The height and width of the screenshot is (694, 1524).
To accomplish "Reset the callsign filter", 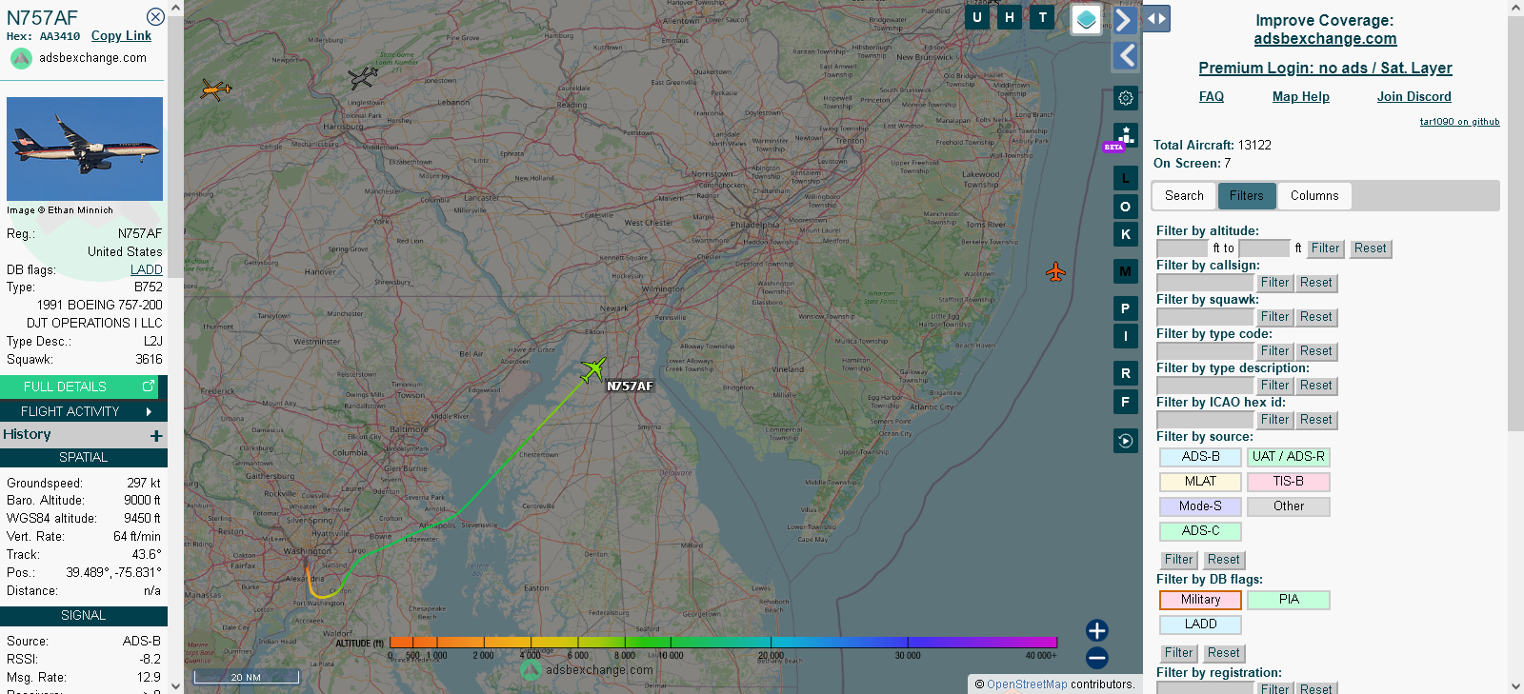I will 1316,283.
